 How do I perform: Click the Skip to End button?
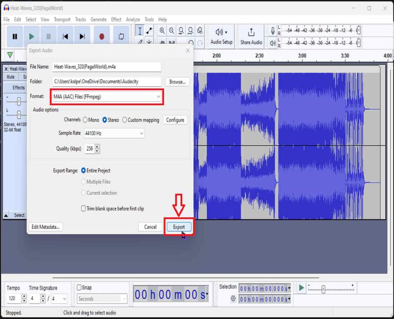(x=82, y=36)
